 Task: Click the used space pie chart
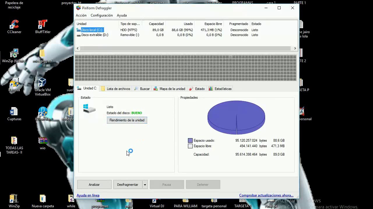pos(236,117)
